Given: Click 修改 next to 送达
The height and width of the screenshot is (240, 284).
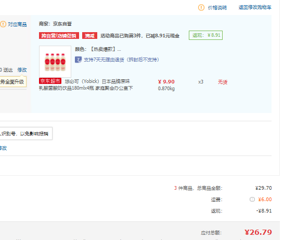Looking at the screenshot, I should (22, 70).
